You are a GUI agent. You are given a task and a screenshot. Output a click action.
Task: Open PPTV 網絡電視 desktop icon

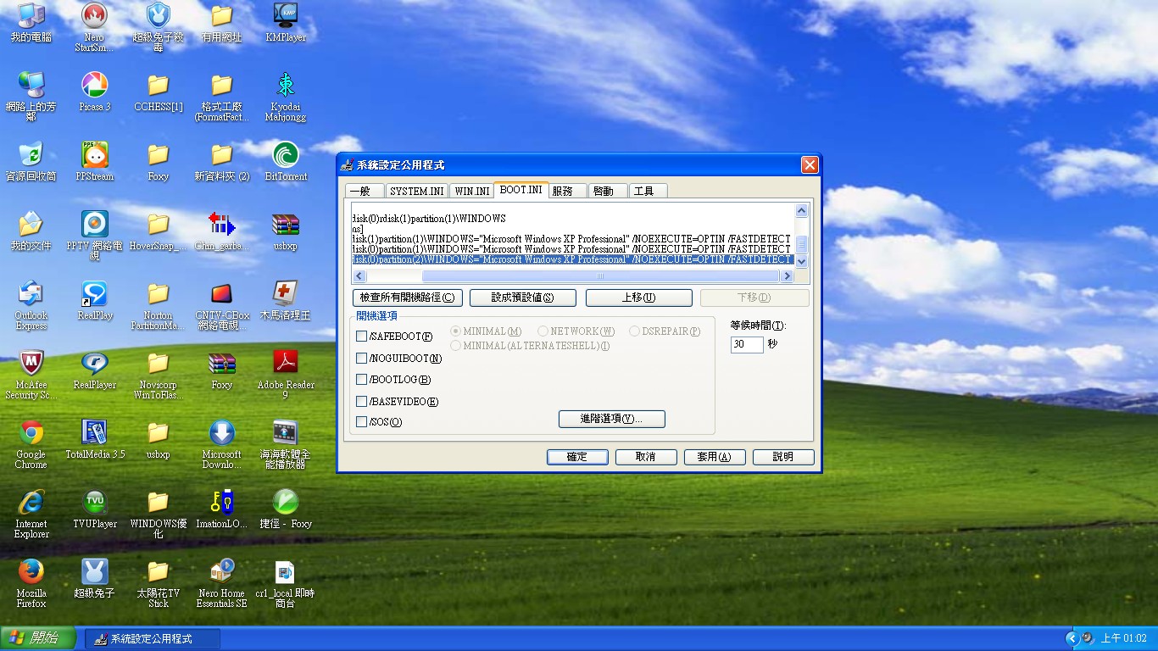94,236
